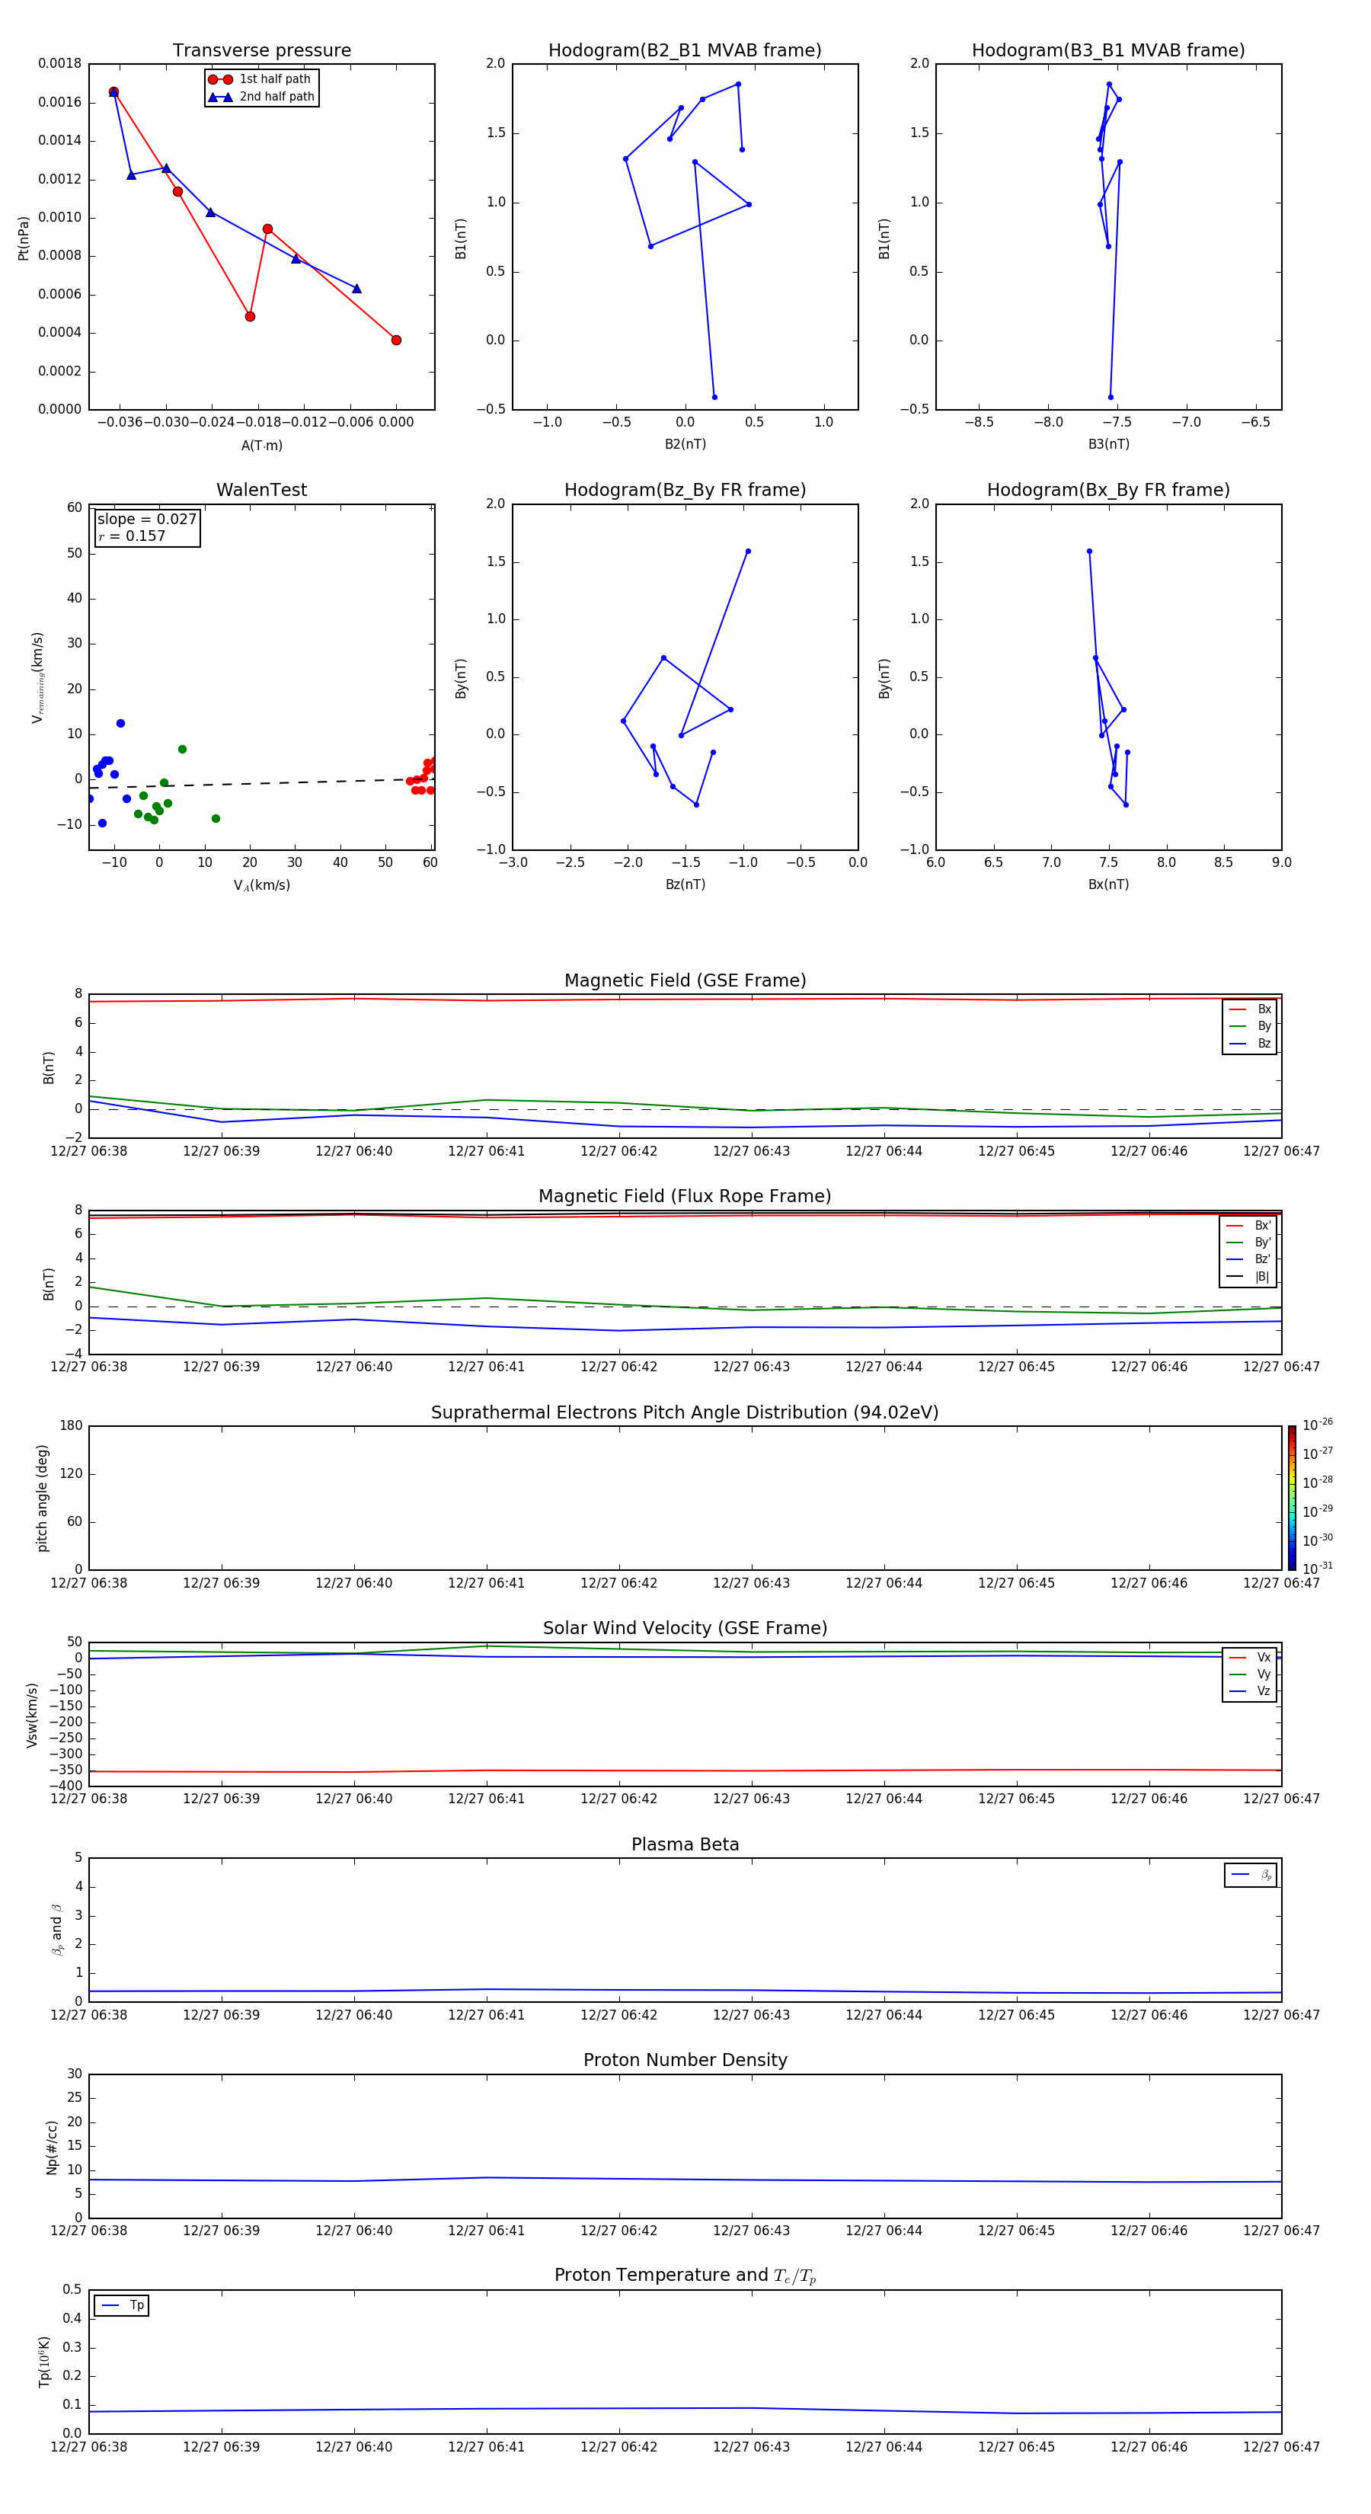Click the 'Tp' legend in the temperature plot

(x=121, y=2305)
